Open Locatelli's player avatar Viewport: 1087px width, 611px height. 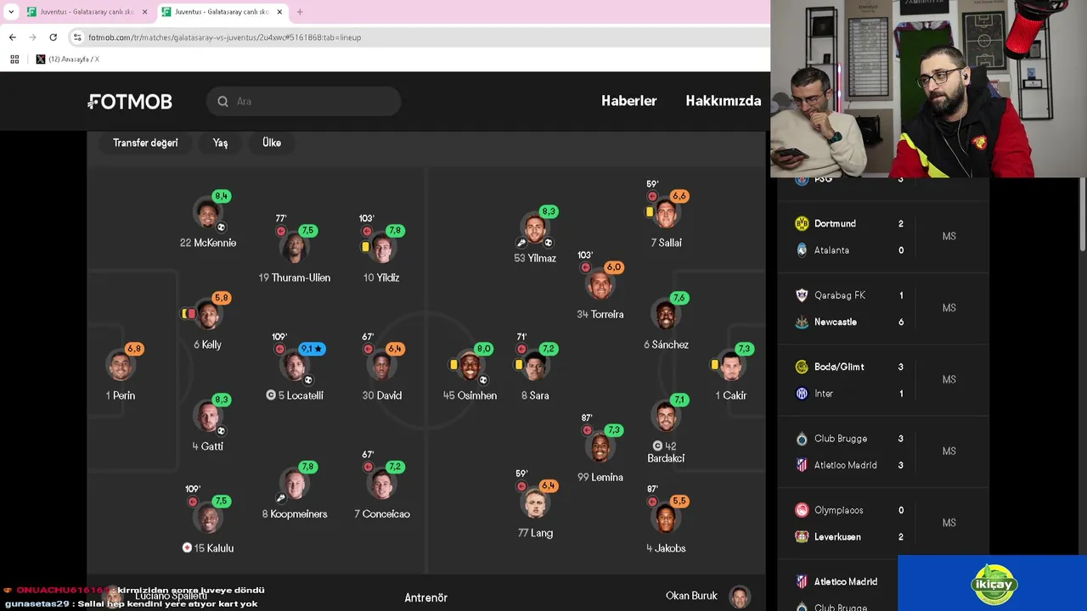(x=295, y=367)
